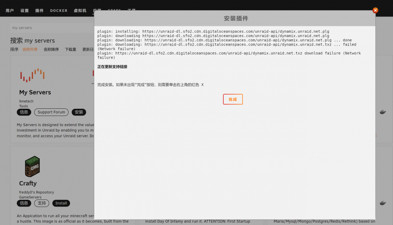Click the lower Docker whale icon on the right
The width and height of the screenshot is (393, 225).
[382, 203]
